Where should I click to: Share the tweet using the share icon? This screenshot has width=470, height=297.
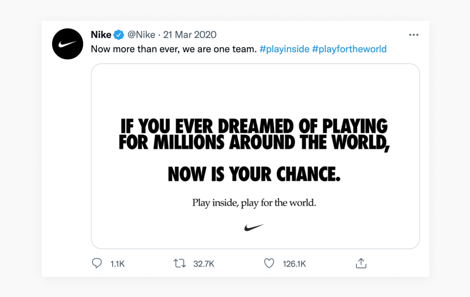point(361,264)
